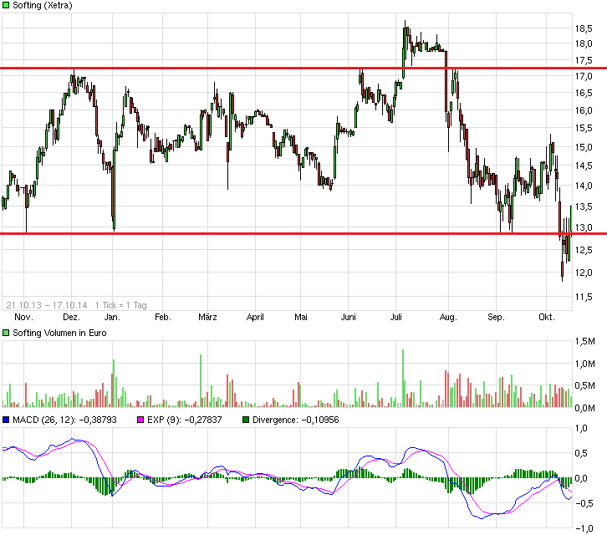Click the Aug. month label
The width and height of the screenshot is (607, 535).
tap(448, 318)
